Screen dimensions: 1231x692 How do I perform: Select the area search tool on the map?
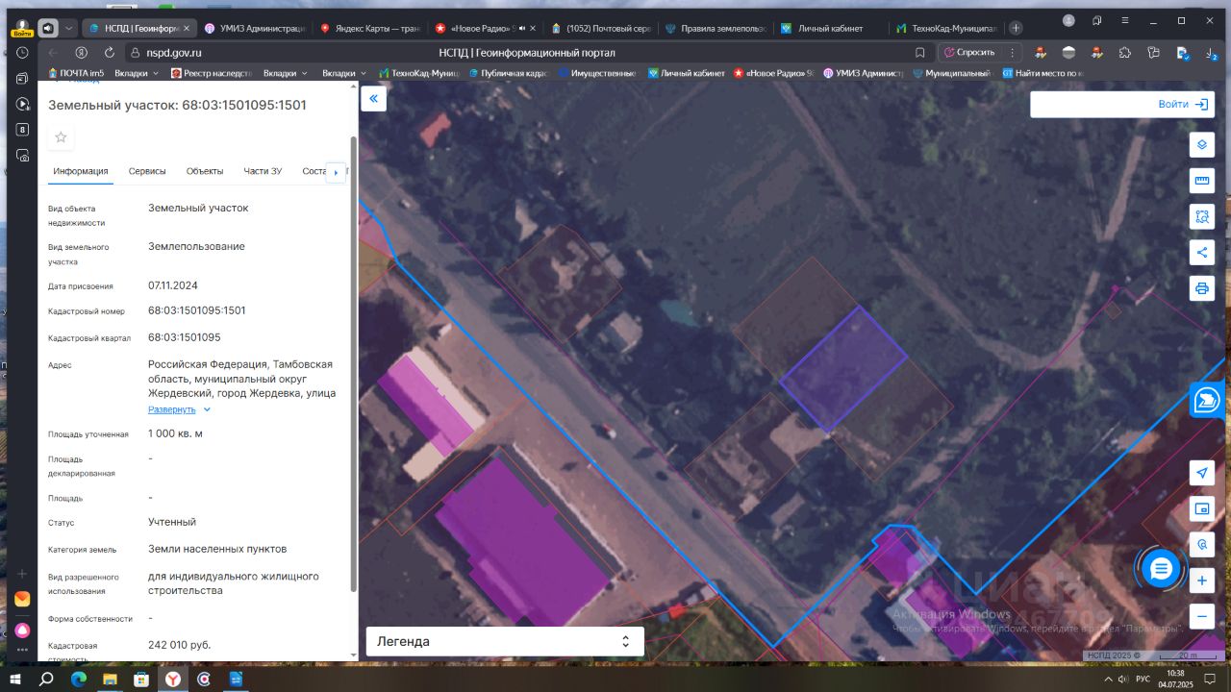(x=1201, y=216)
